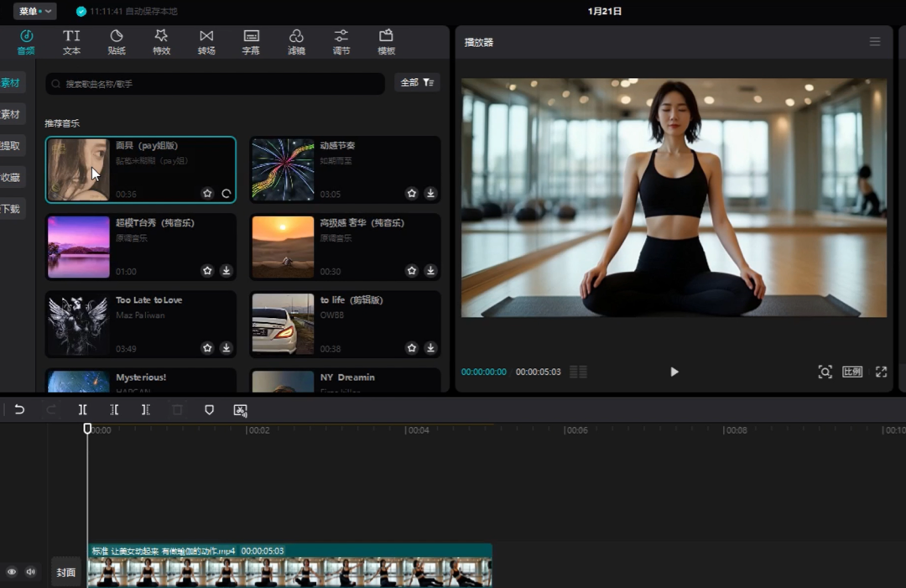The image size is (906, 588).
Task: Click the timeline playhead handle
Action: tap(87, 428)
